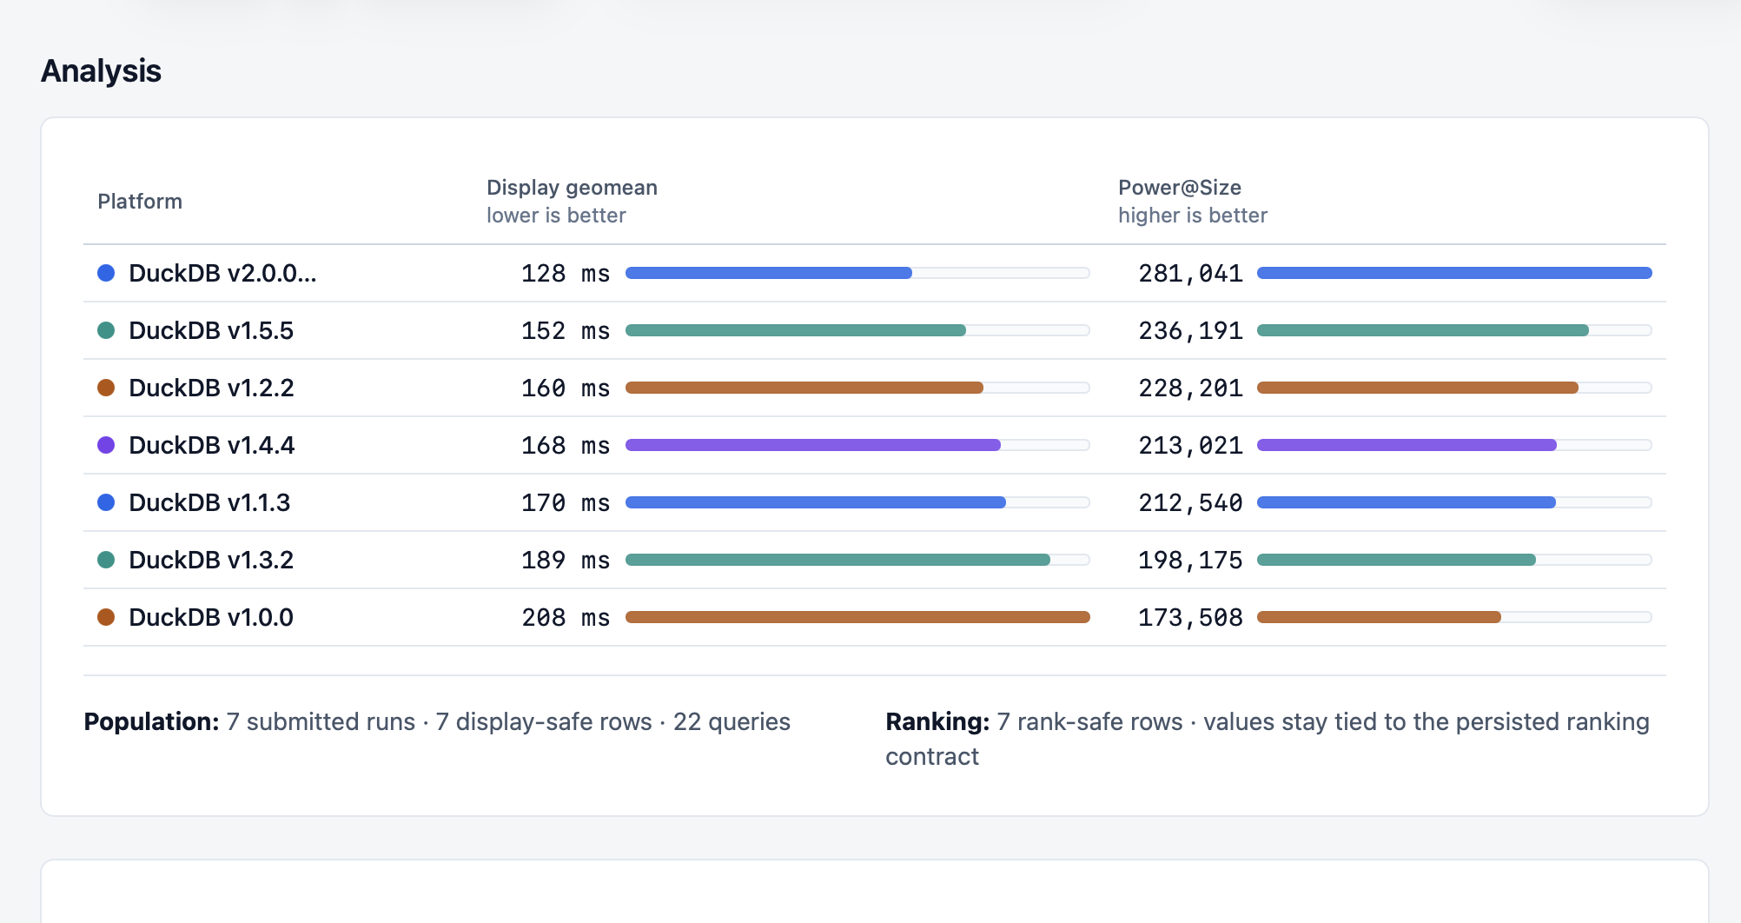Pick the "198,175" Power@Size value
Screen dimensions: 1741x923
pos(1190,560)
